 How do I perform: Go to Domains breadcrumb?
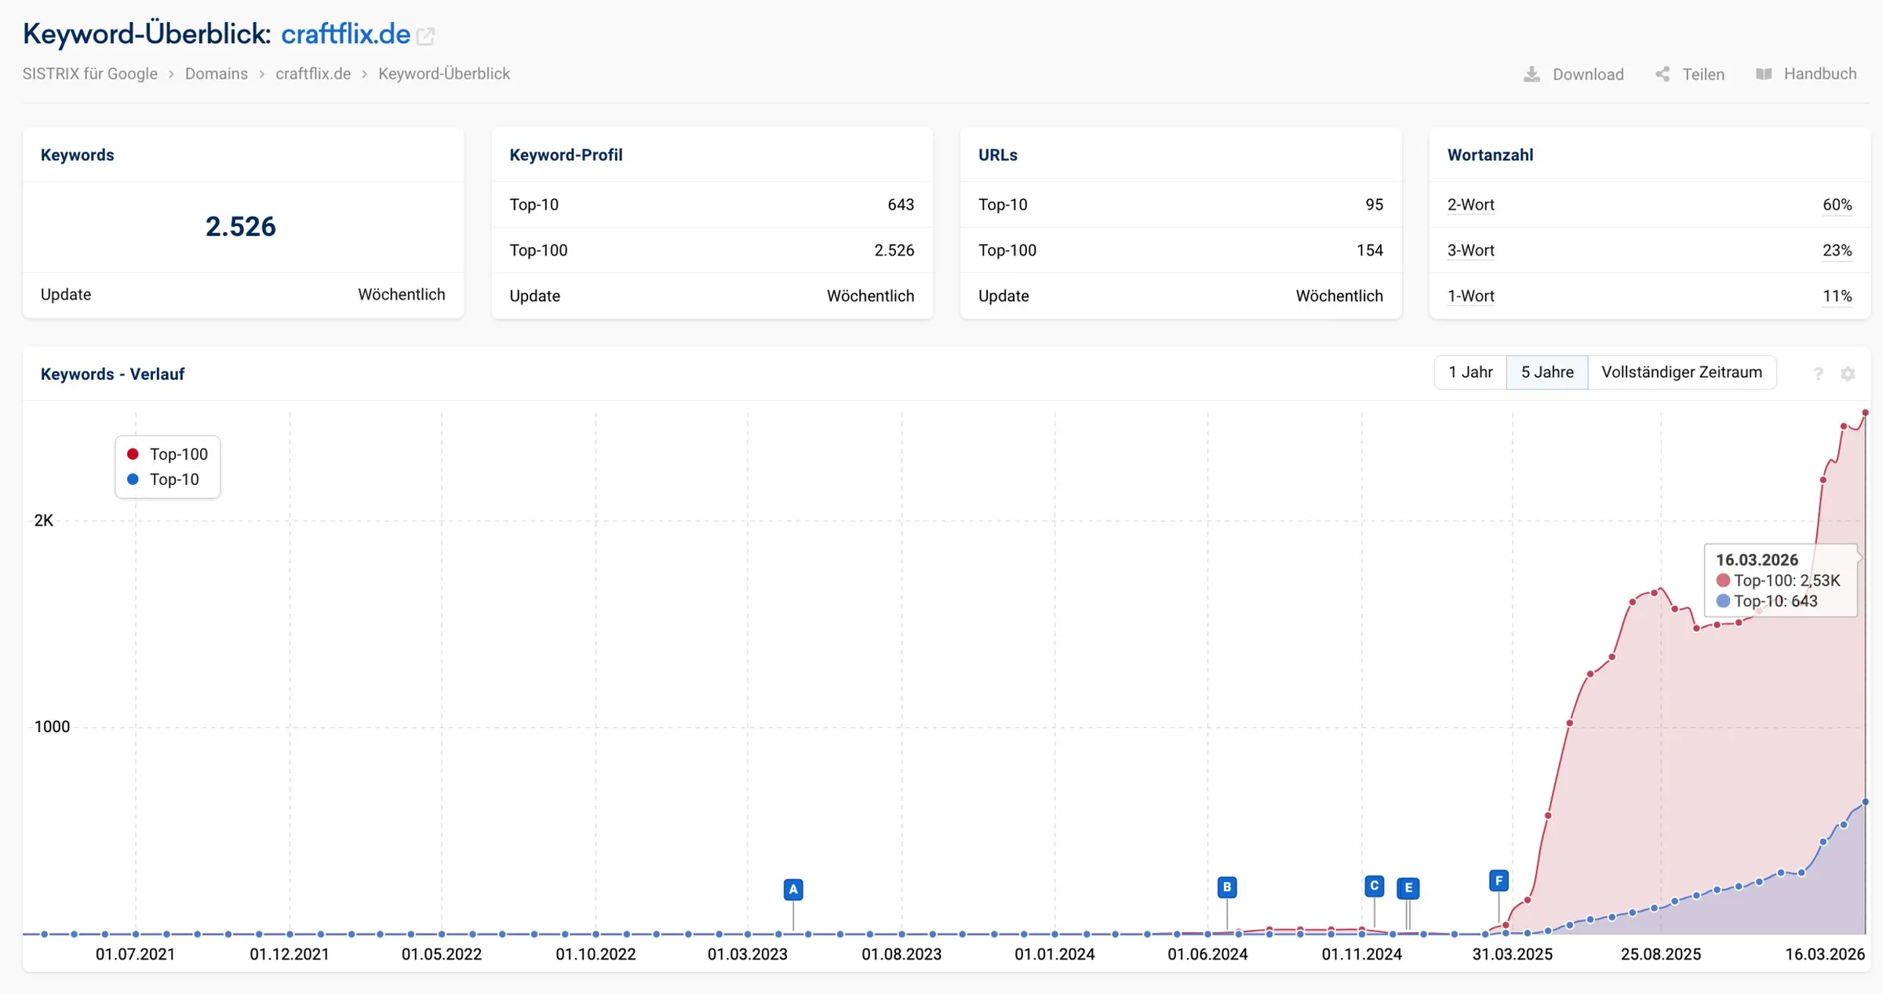(217, 74)
